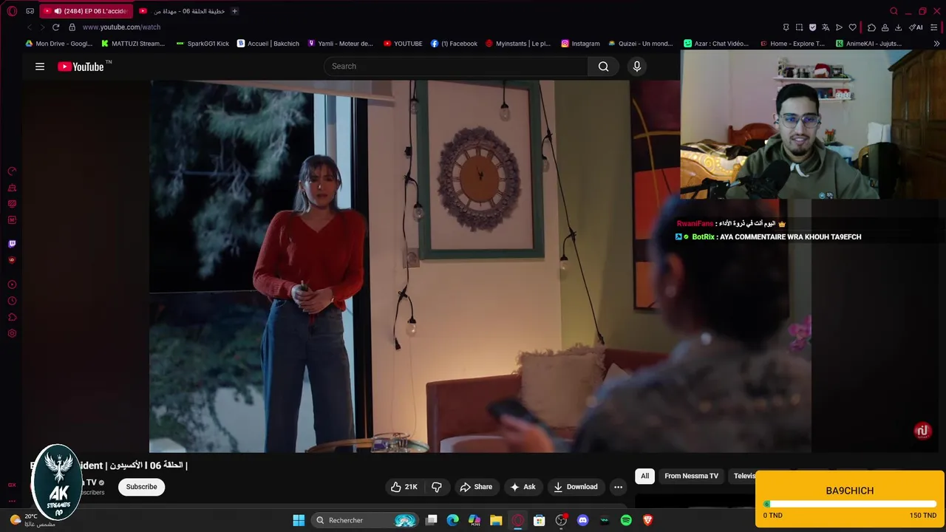Viewport: 946px width, 532px height.
Task: Share the video
Action: [x=476, y=487]
